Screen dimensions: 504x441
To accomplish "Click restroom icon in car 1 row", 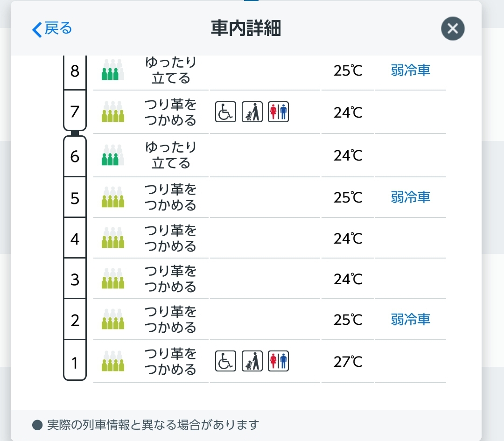I will tap(279, 361).
